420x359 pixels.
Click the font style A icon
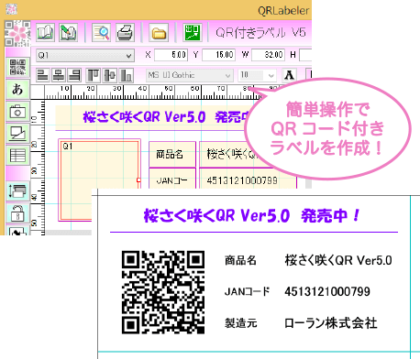(289, 75)
